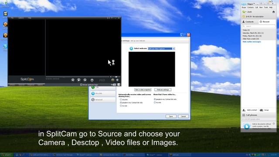Click the advertisement icon at Skype's bottom
The image size is (279, 157).
tap(247, 126)
